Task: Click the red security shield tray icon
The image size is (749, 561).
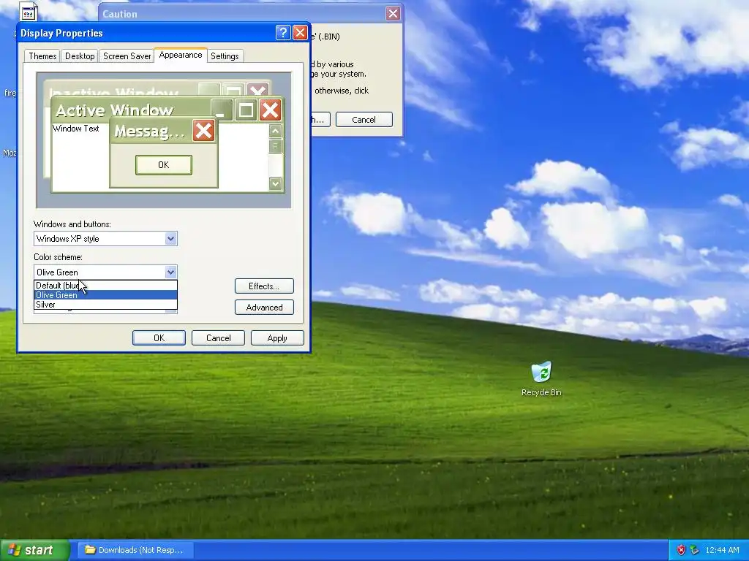Action: click(x=681, y=550)
